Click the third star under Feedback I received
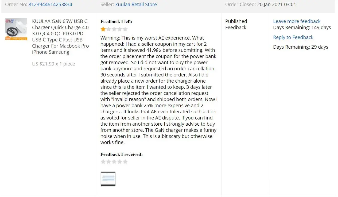The width and height of the screenshot is (338, 197). coord(114,162)
